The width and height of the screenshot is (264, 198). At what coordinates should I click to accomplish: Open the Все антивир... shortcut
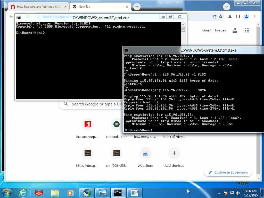tap(87, 129)
